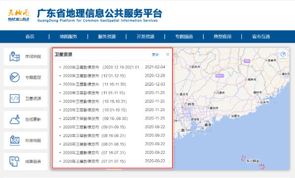Open 典型应用 menu item
The image size is (295, 178).
click(x=222, y=36)
